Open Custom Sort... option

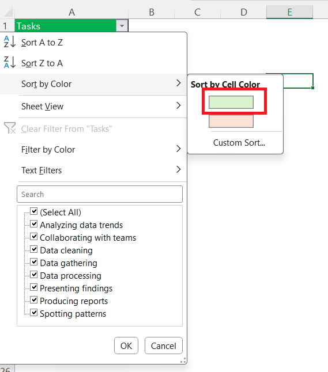pos(239,143)
